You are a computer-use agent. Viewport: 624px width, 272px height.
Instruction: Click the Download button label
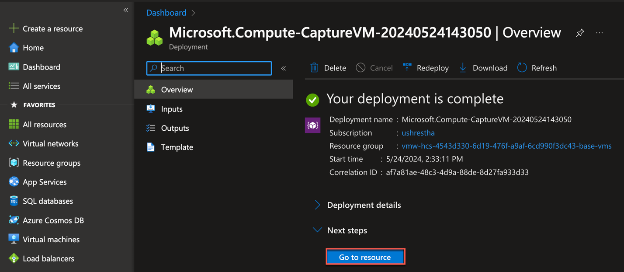tap(490, 68)
